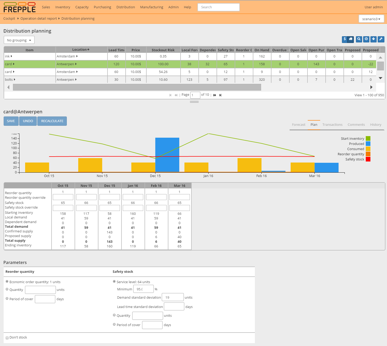Select the Reorder quantity Quantity radio
387x346 pixels.
(x=7, y=289)
